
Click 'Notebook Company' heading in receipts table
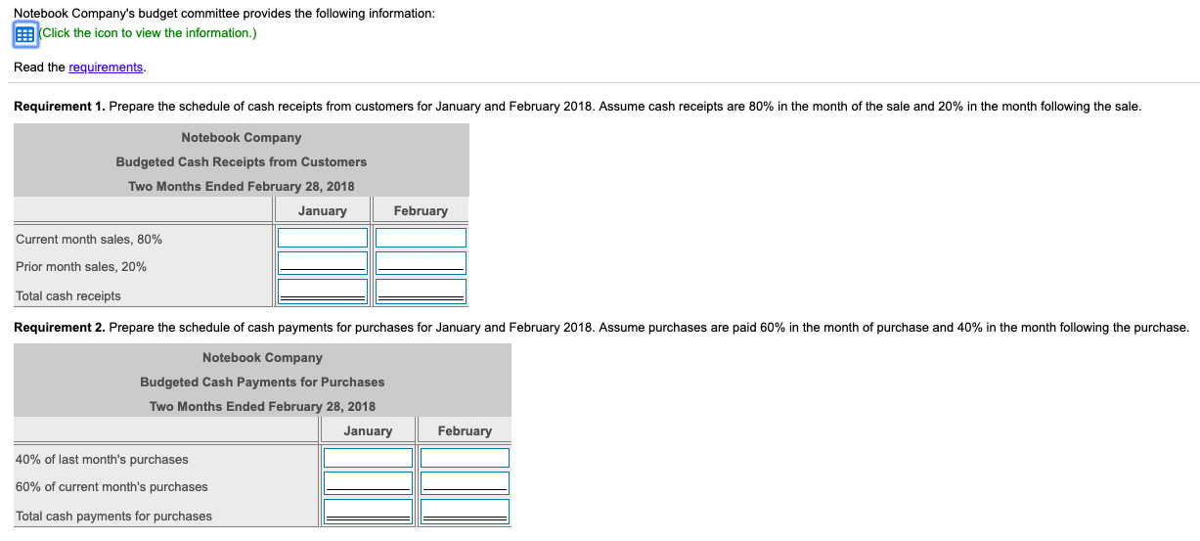[242, 138]
